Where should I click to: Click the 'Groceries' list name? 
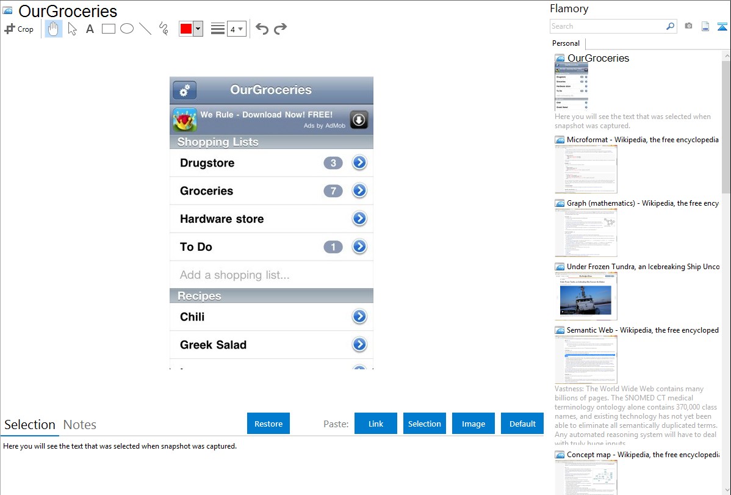(206, 191)
